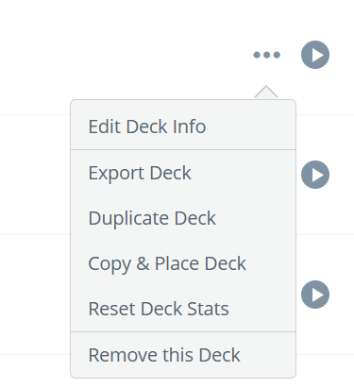Close the dropdown via the ellipsis icon

[266, 55]
